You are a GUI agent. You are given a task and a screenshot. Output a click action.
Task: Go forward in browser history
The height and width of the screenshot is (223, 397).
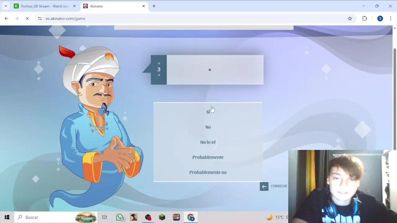click(x=17, y=19)
